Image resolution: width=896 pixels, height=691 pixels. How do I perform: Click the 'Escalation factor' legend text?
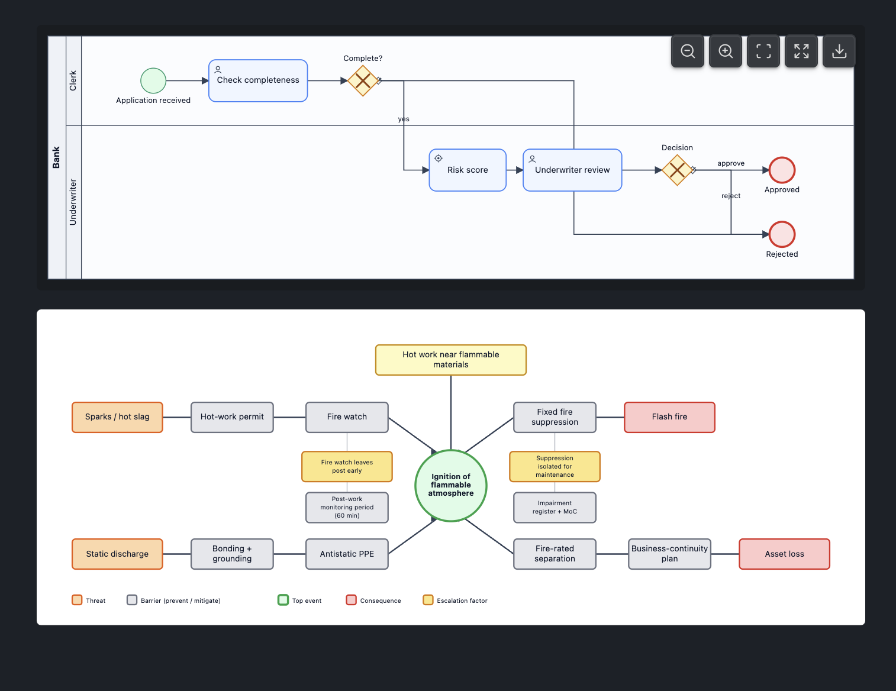tap(462, 600)
